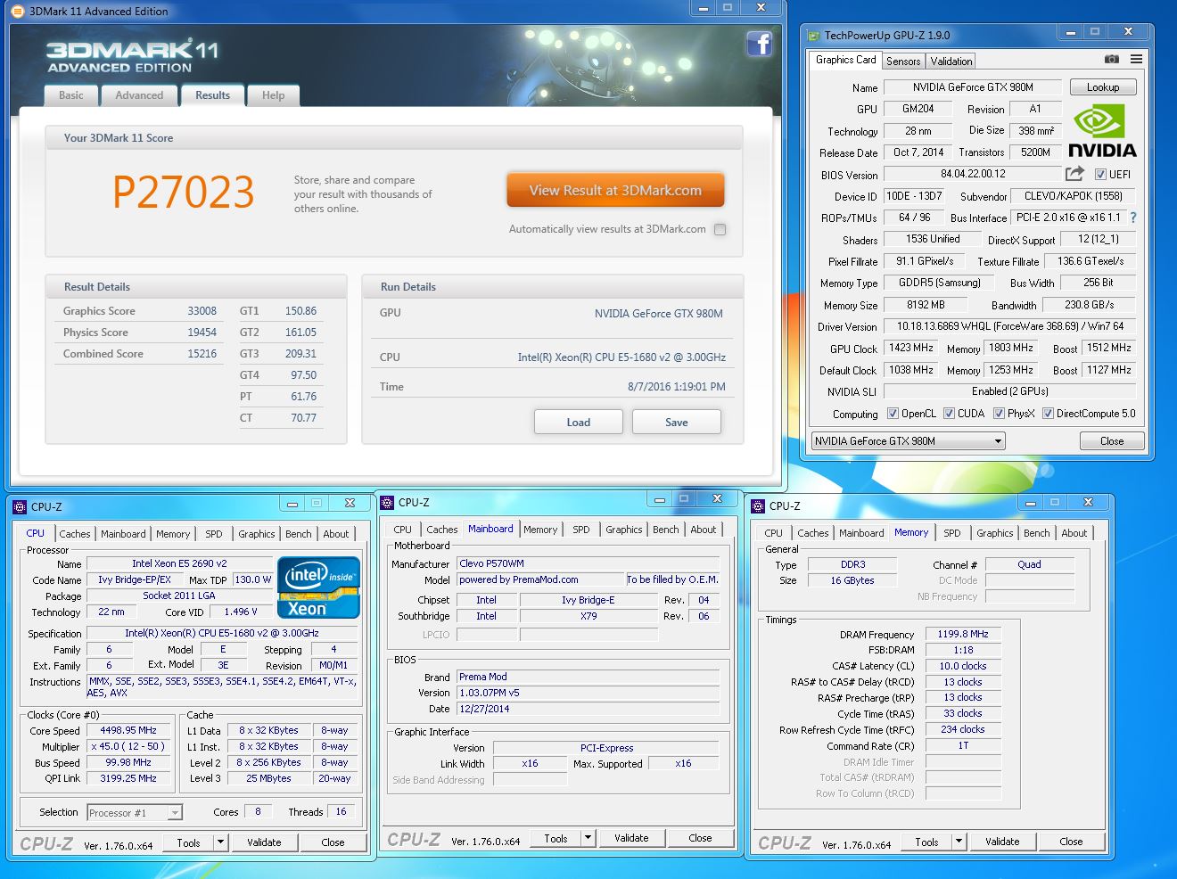This screenshot has height=879, width=1177.
Task: Click the Graphics Score value 33008
Action: (202, 311)
